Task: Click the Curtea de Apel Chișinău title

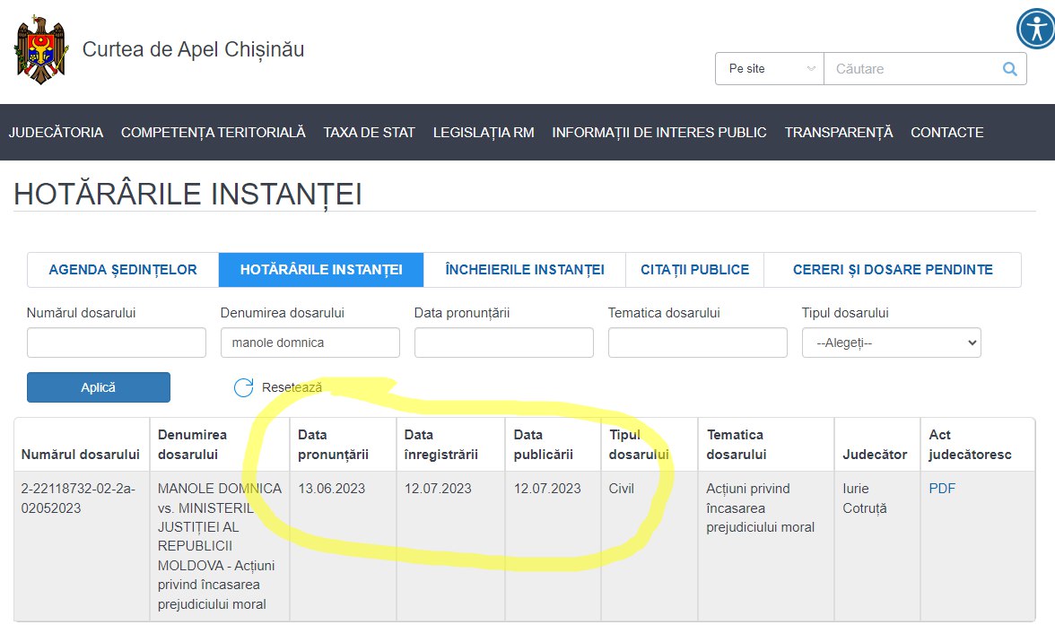Action: [193, 49]
